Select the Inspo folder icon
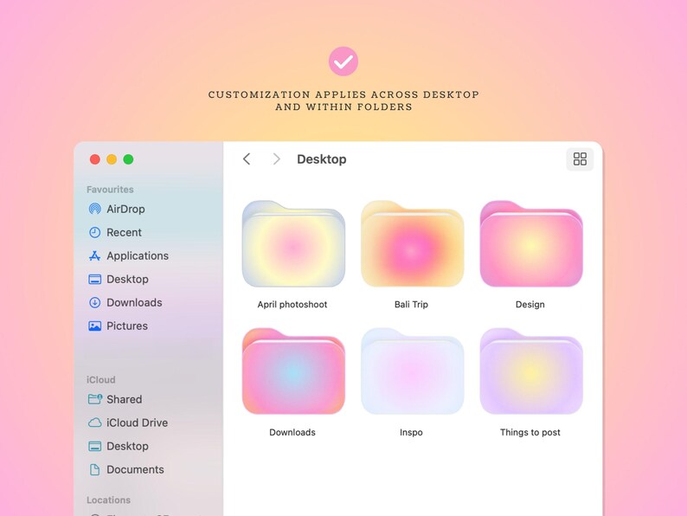 [x=412, y=371]
